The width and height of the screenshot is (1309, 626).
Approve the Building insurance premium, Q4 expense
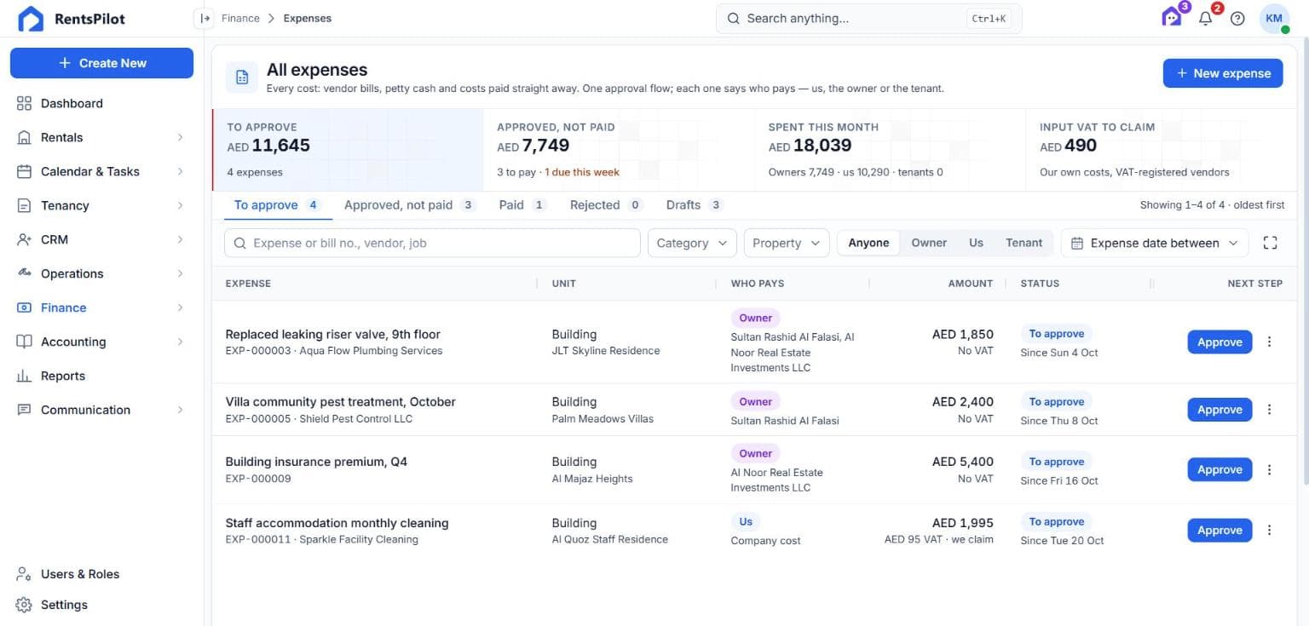1220,469
